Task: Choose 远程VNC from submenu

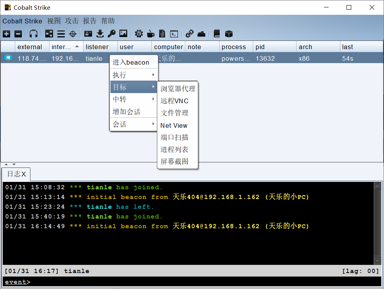Action: [178, 101]
